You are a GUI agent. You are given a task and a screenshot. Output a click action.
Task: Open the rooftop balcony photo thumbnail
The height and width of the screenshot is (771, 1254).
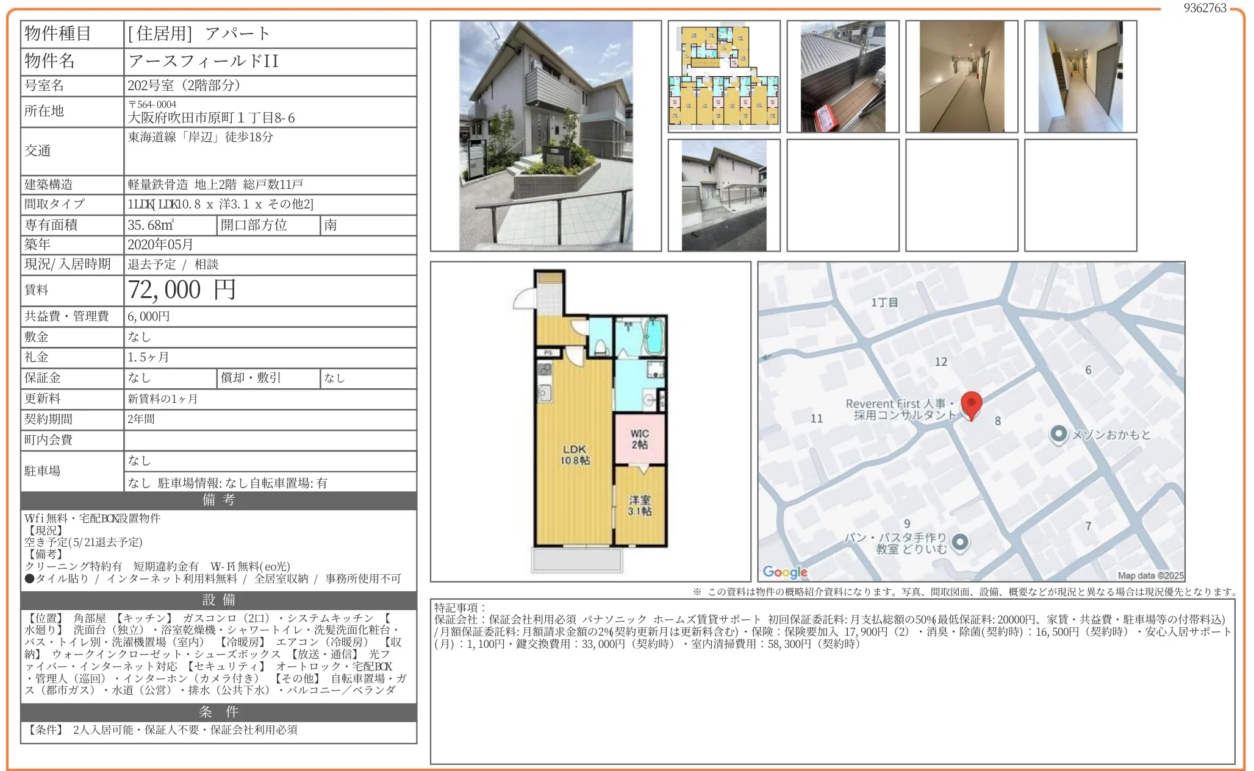[842, 76]
